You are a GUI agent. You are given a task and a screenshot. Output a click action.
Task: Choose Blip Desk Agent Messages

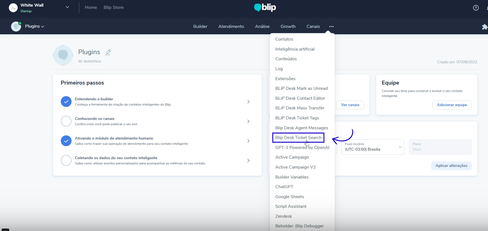[x=302, y=128]
